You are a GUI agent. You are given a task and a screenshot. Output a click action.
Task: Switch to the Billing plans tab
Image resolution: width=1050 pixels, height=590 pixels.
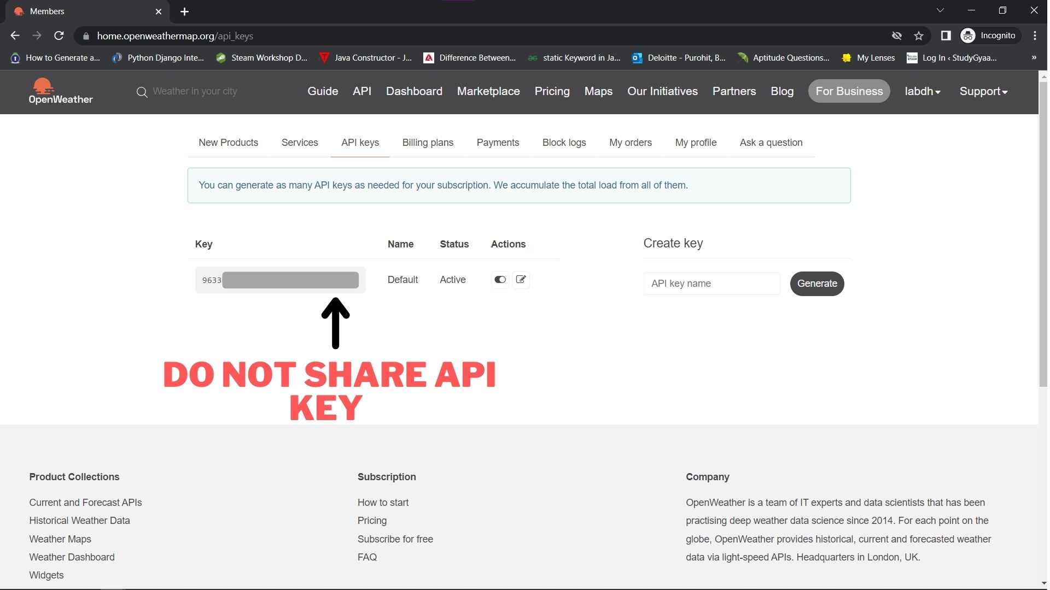pyautogui.click(x=428, y=143)
